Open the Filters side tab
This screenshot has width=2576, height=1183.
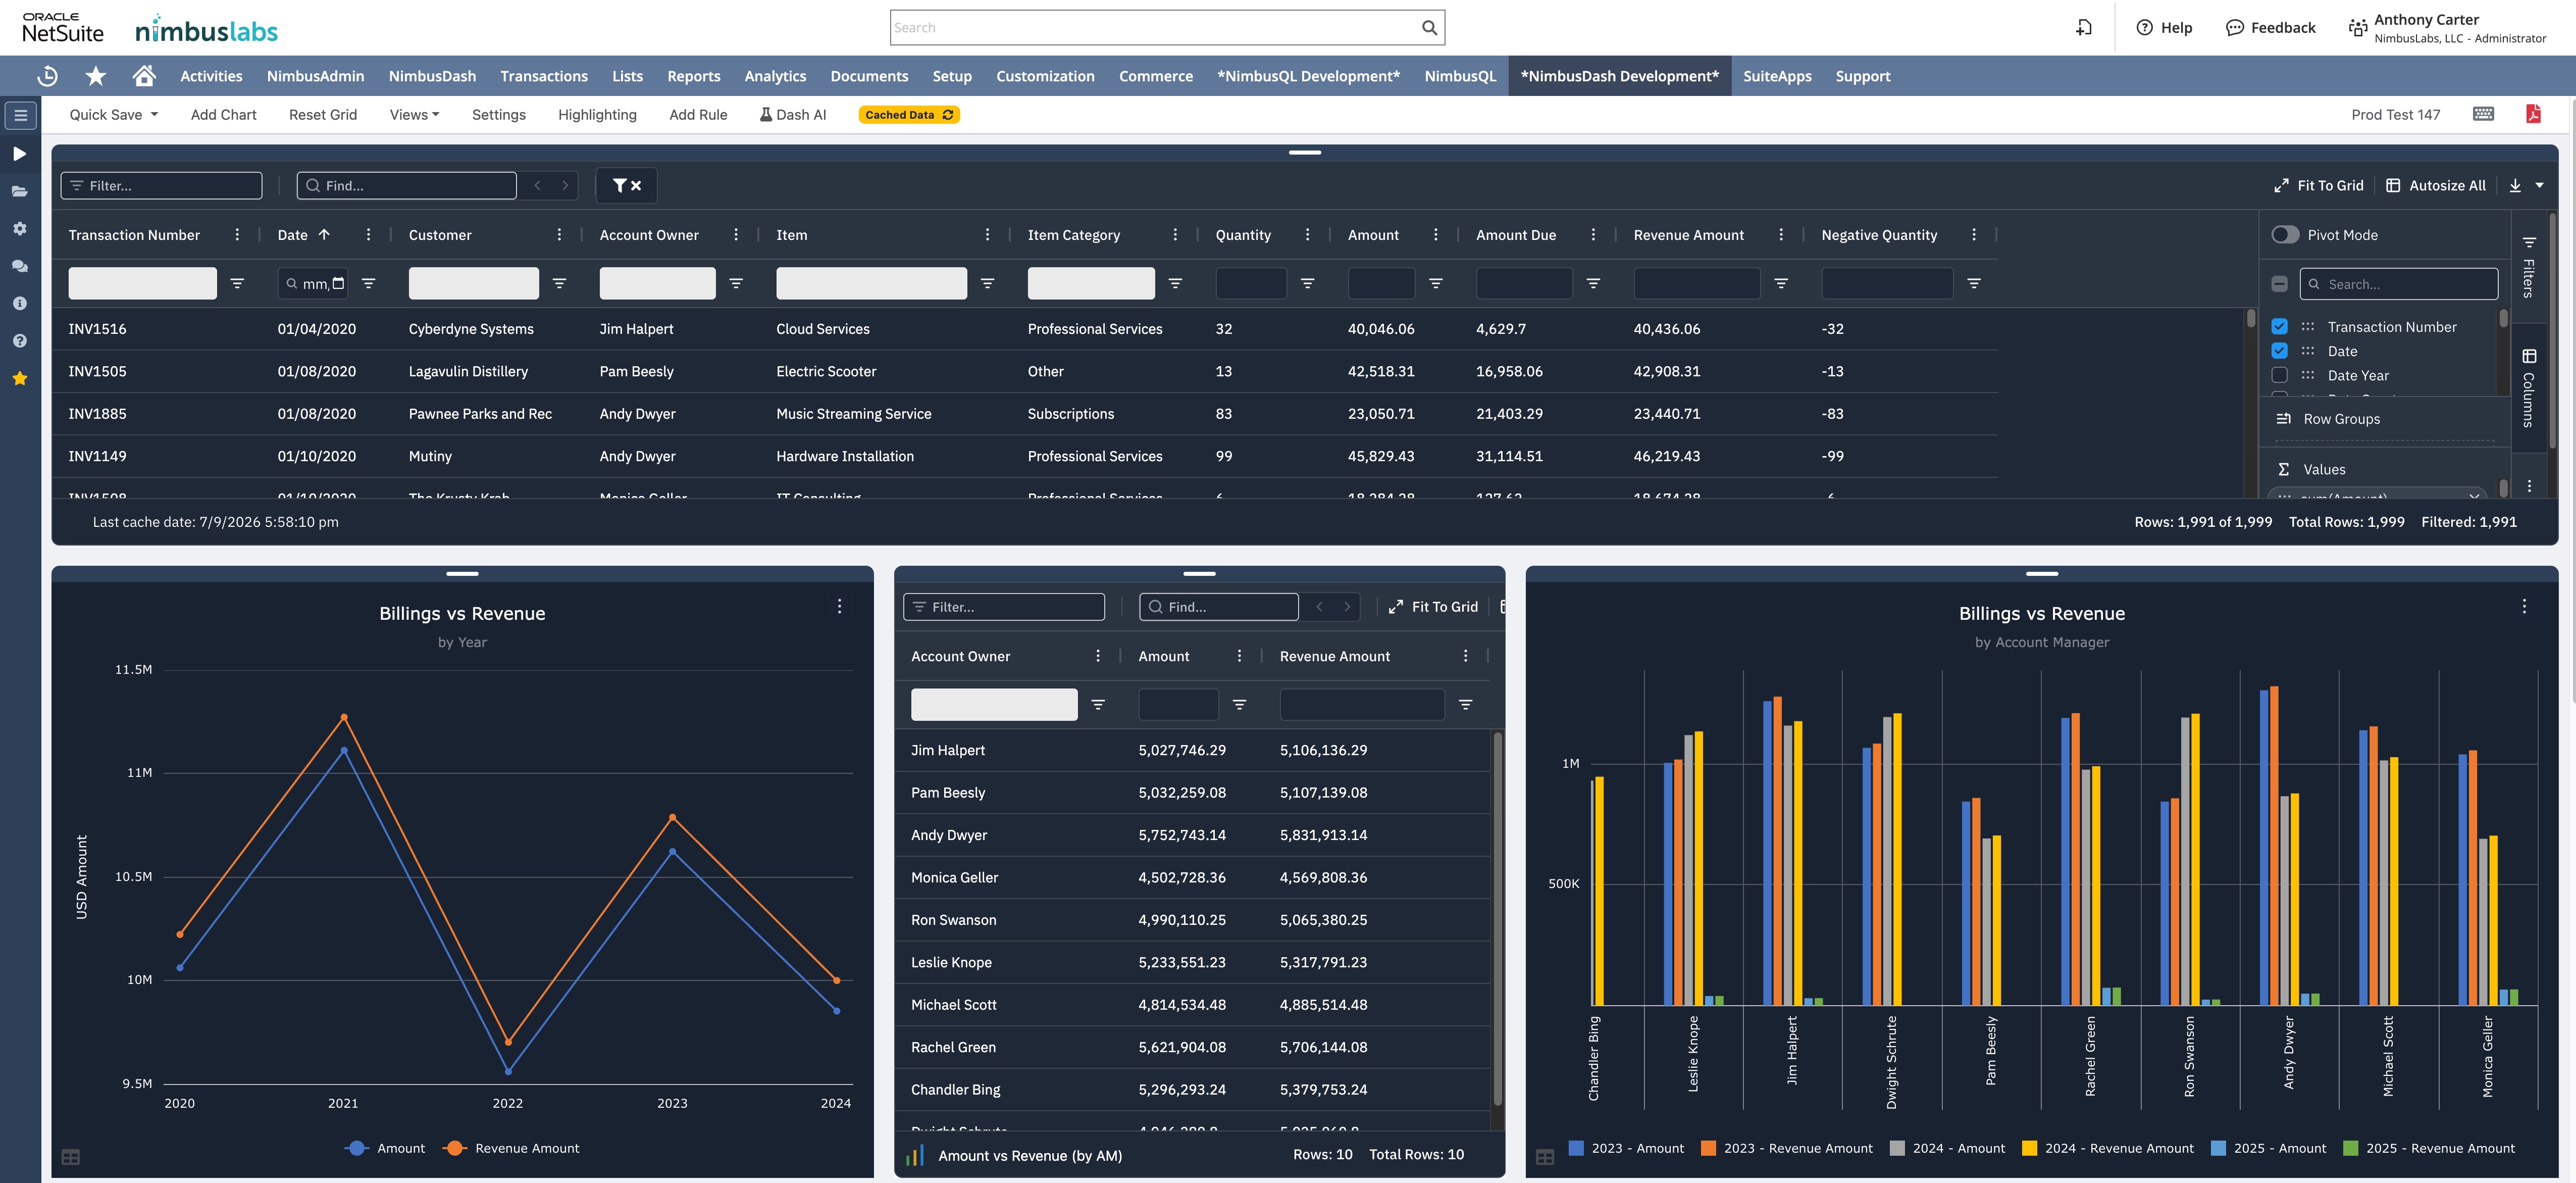click(2528, 266)
